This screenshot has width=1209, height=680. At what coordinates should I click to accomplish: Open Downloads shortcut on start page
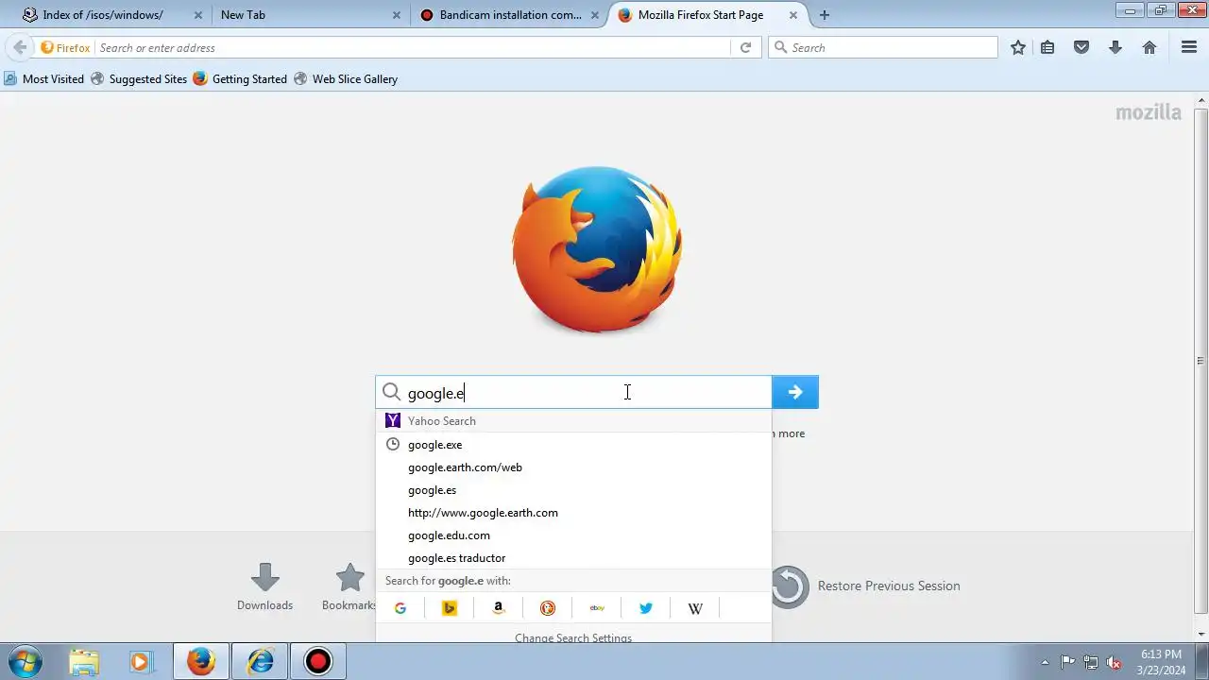coord(264,586)
